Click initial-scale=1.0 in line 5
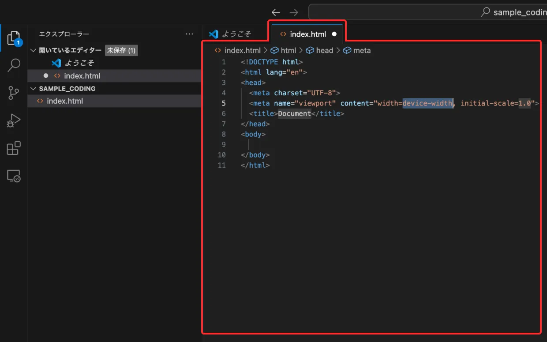Screen dimensions: 547x342 tap(496, 103)
